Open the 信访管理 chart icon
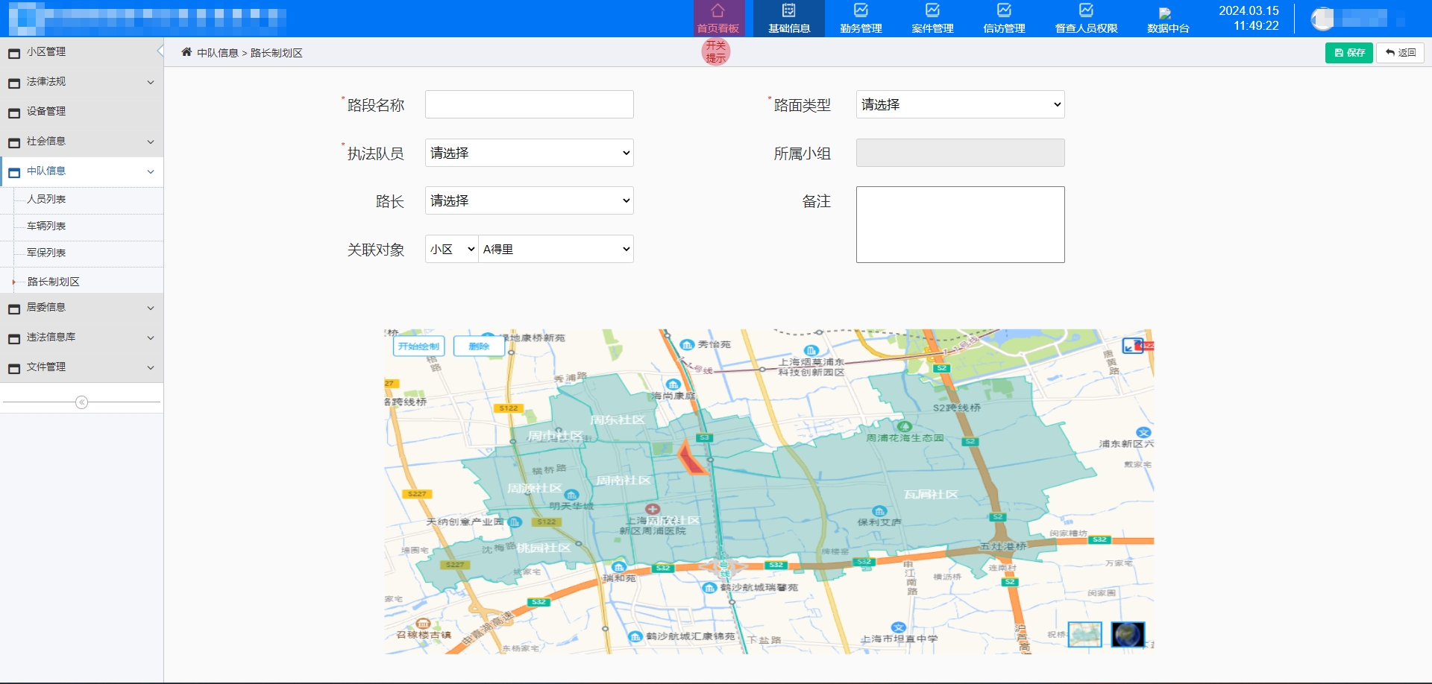1432x684 pixels. pyautogui.click(x=1004, y=10)
